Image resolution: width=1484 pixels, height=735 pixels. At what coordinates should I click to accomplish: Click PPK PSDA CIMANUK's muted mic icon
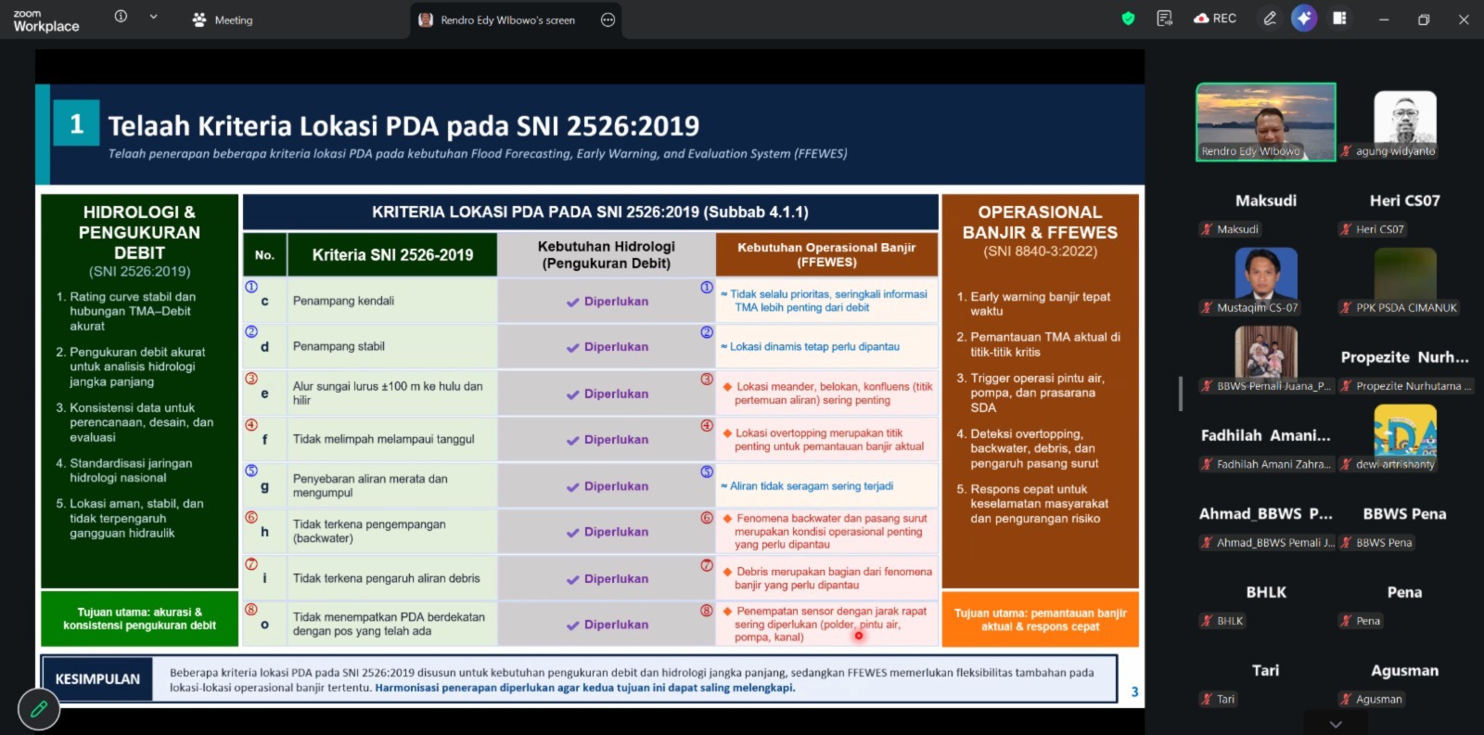tap(1346, 308)
